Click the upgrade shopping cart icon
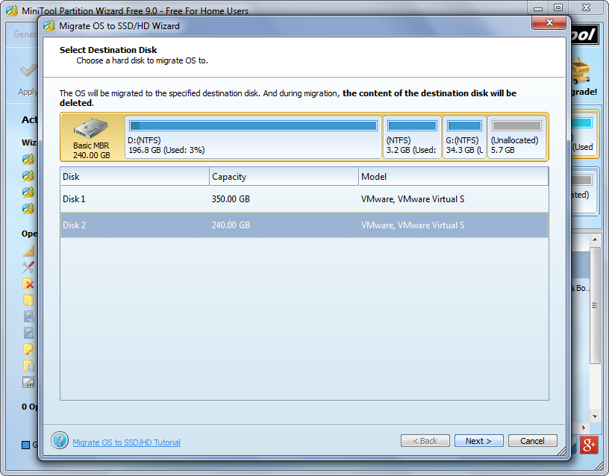Viewport: 609px width, 476px height. tap(581, 71)
